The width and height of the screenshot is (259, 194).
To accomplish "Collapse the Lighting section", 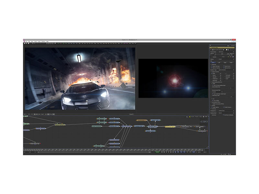I will tap(211, 105).
